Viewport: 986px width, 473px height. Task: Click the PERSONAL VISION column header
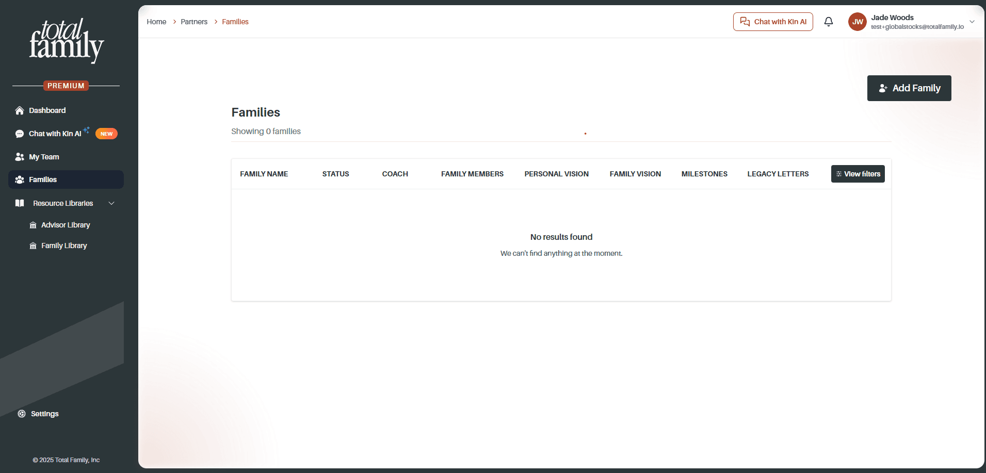coord(557,174)
